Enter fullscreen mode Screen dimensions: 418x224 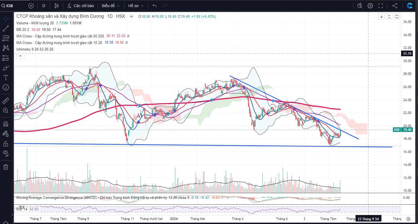point(381,6)
